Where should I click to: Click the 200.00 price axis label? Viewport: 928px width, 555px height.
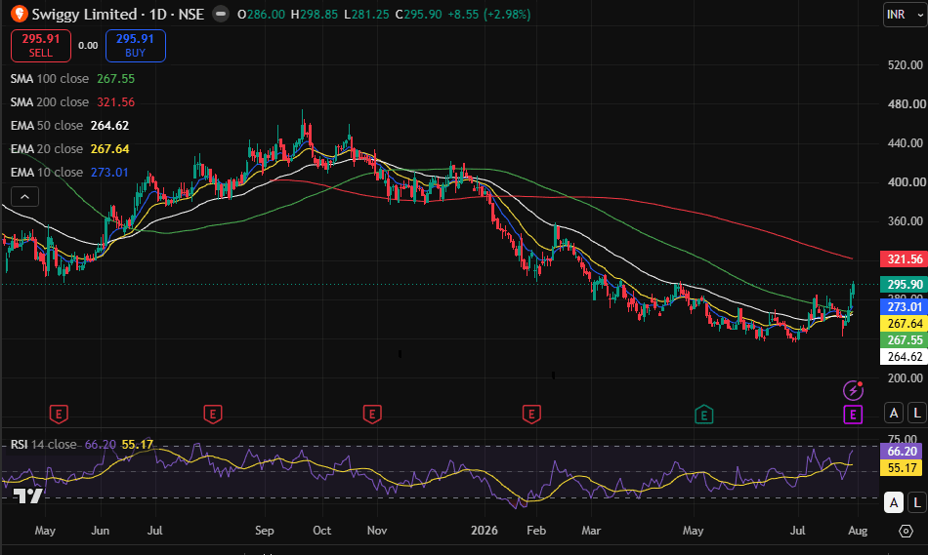[905, 377]
